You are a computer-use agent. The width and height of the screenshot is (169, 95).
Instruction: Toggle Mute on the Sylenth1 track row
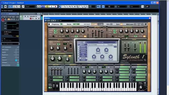pyautogui.click(x=25, y=16)
